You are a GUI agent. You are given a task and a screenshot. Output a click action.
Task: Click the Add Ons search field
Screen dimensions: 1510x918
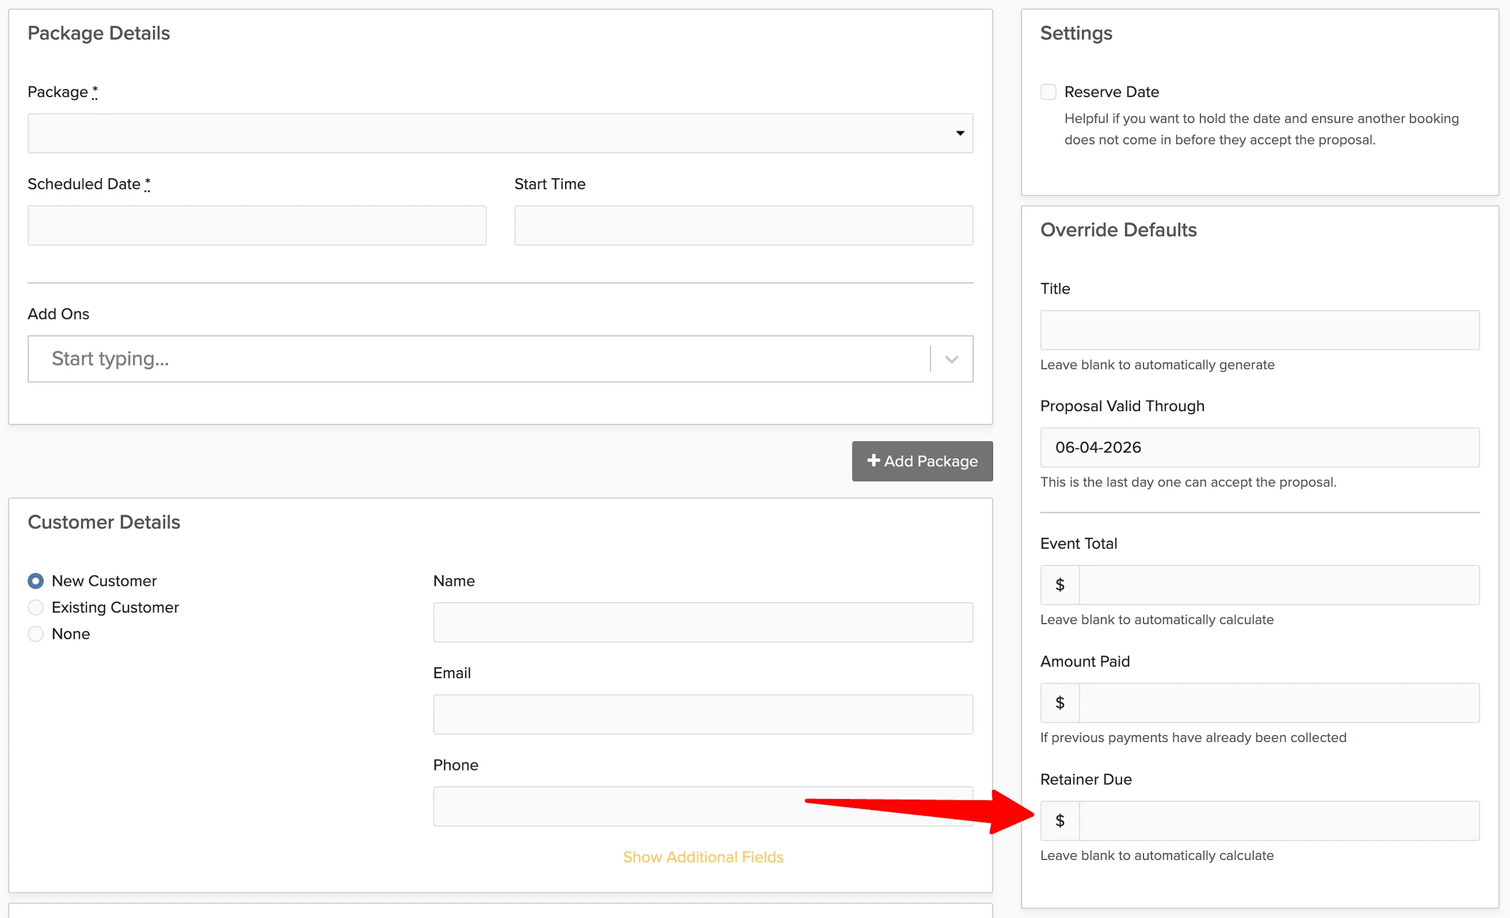478,359
